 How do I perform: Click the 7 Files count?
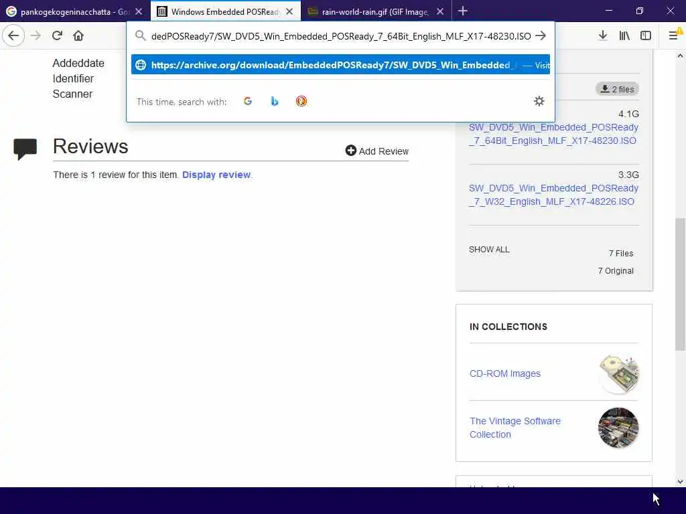point(621,254)
